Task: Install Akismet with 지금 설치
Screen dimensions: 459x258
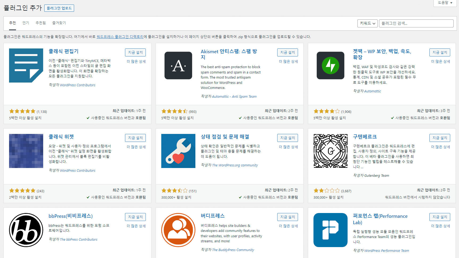Action: [x=288, y=52]
